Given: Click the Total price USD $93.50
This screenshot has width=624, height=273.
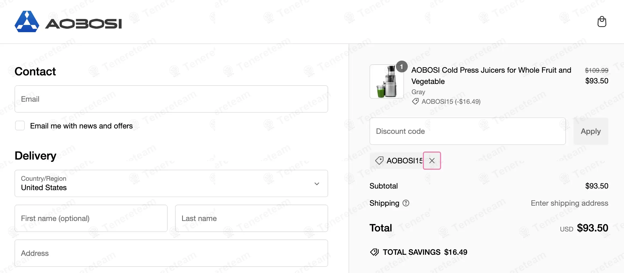Looking at the screenshot, I should [x=584, y=228].
